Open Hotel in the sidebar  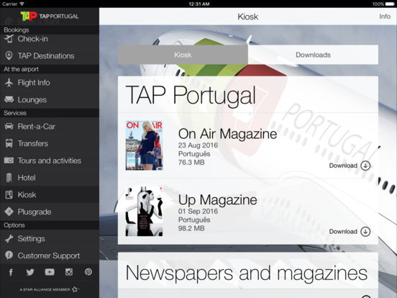(x=50, y=178)
